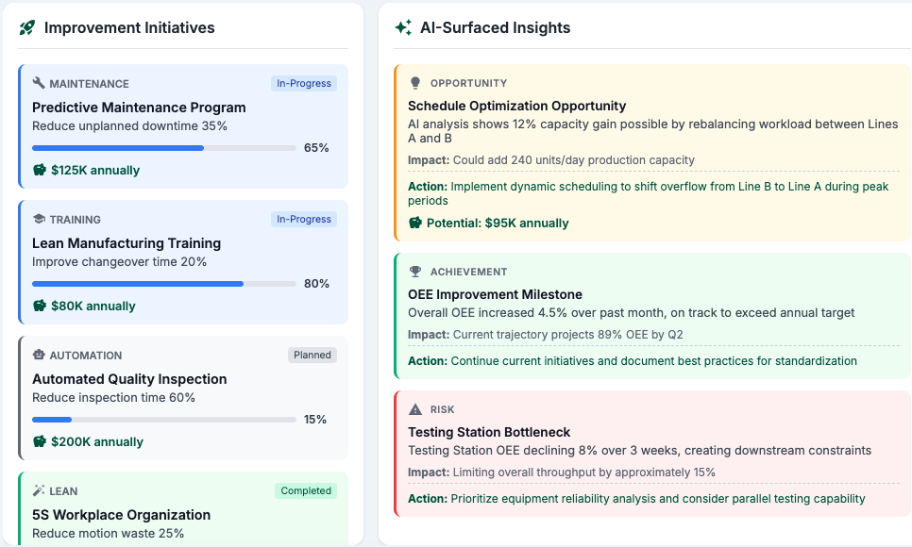Click the parallel testing capability action line
This screenshot has height=547, width=912.
click(x=636, y=499)
